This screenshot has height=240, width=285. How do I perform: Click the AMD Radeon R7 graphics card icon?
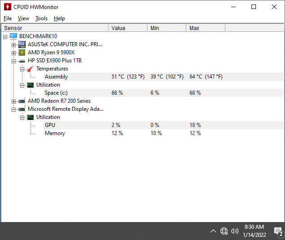pyautogui.click(x=22, y=101)
